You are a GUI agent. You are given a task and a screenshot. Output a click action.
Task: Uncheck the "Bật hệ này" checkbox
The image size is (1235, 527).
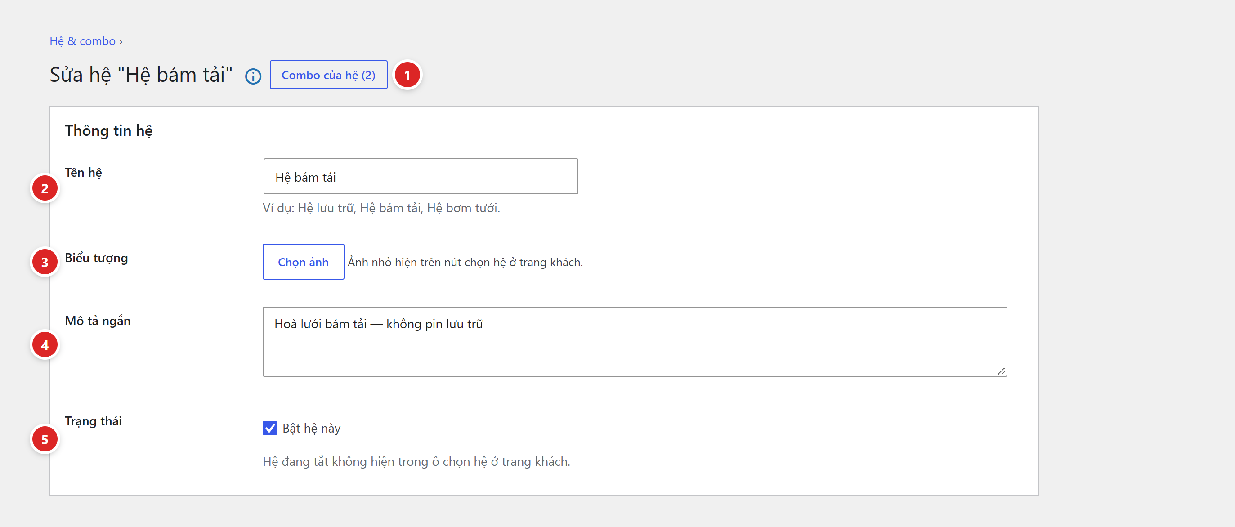(x=270, y=428)
